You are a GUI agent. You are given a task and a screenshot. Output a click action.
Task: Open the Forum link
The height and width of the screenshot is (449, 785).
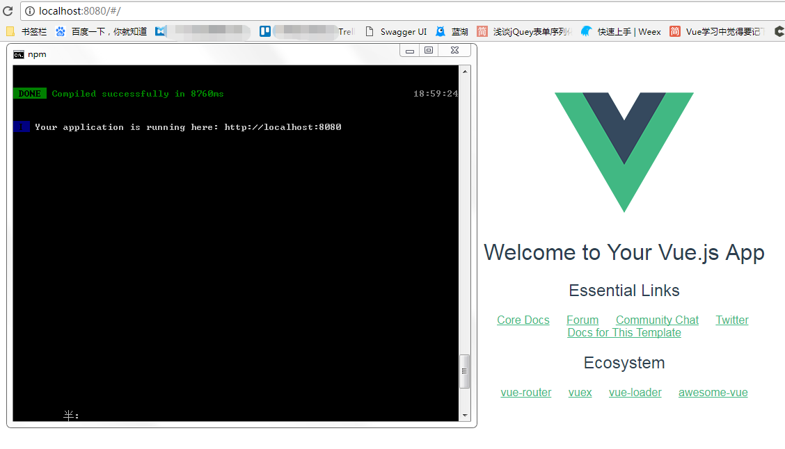pyautogui.click(x=582, y=320)
